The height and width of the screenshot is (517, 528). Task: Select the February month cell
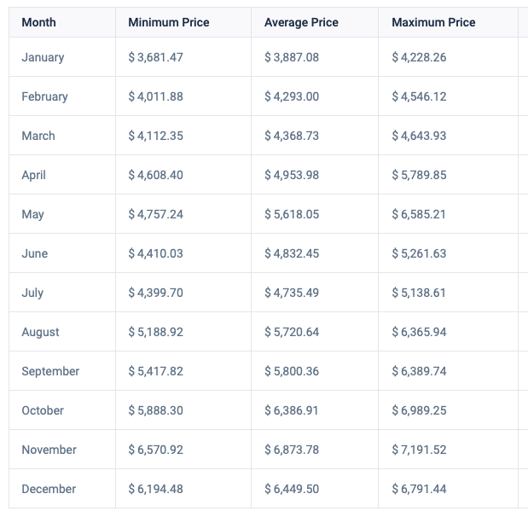point(45,96)
